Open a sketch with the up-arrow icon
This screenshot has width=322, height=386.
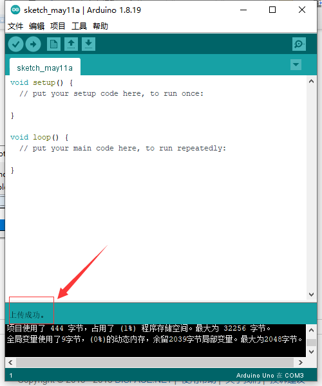71,44
